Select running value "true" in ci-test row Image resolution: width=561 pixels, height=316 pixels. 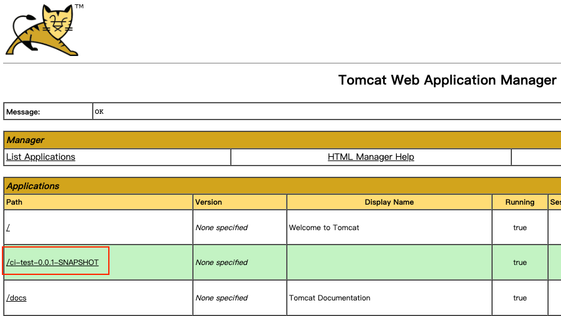pyautogui.click(x=520, y=263)
